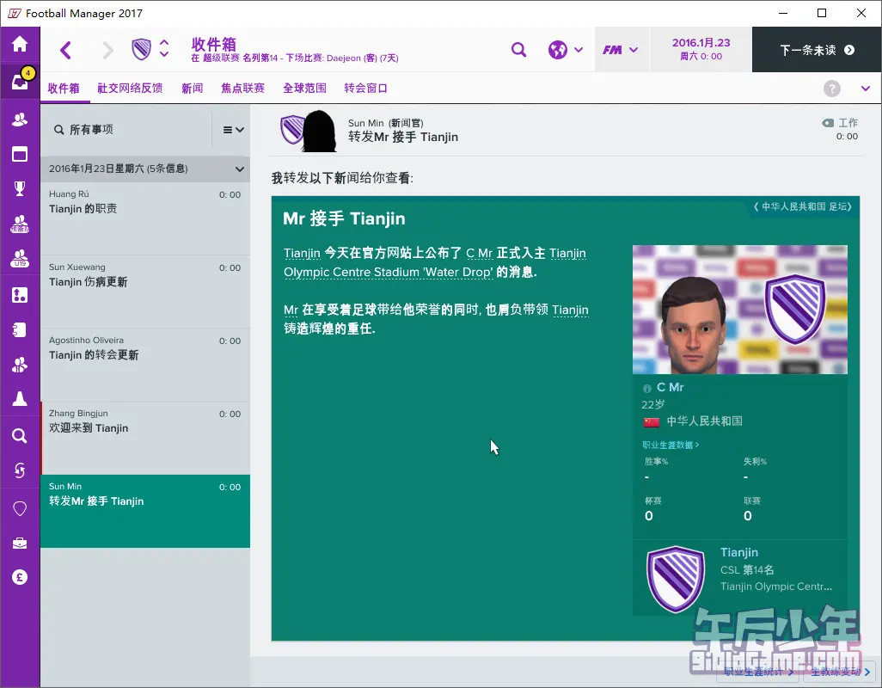Open the Club info shield icon in sidebar
This screenshot has height=688, width=882.
click(20, 508)
